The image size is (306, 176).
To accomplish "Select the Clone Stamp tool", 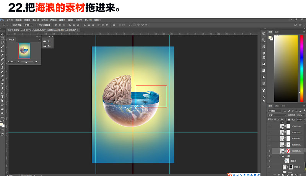I will tap(2, 68).
